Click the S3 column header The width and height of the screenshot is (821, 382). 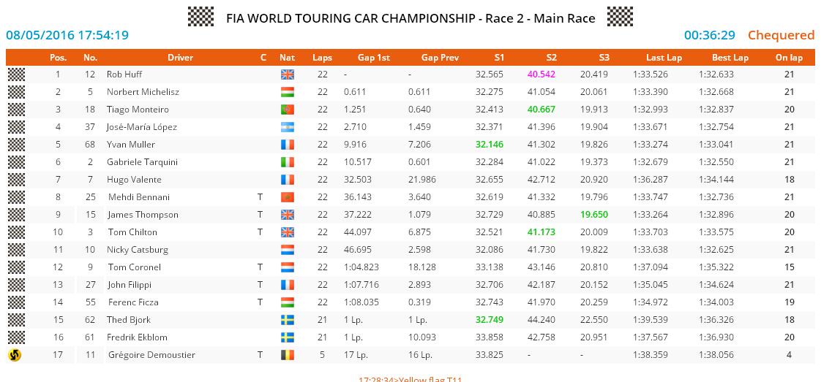604,58
